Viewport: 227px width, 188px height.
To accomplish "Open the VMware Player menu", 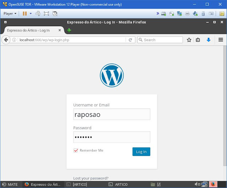I will tap(10, 13).
